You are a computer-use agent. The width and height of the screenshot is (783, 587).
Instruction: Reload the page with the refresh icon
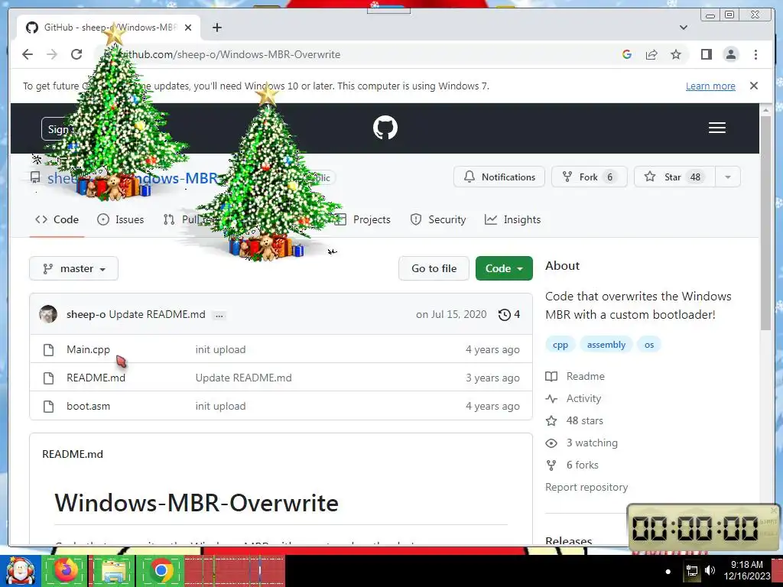(76, 54)
